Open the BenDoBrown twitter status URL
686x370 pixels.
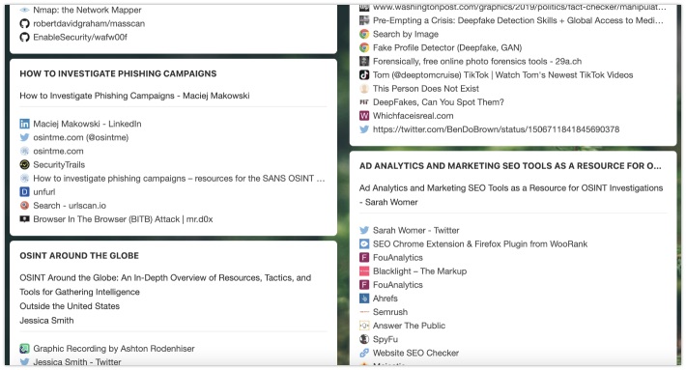click(x=496, y=129)
